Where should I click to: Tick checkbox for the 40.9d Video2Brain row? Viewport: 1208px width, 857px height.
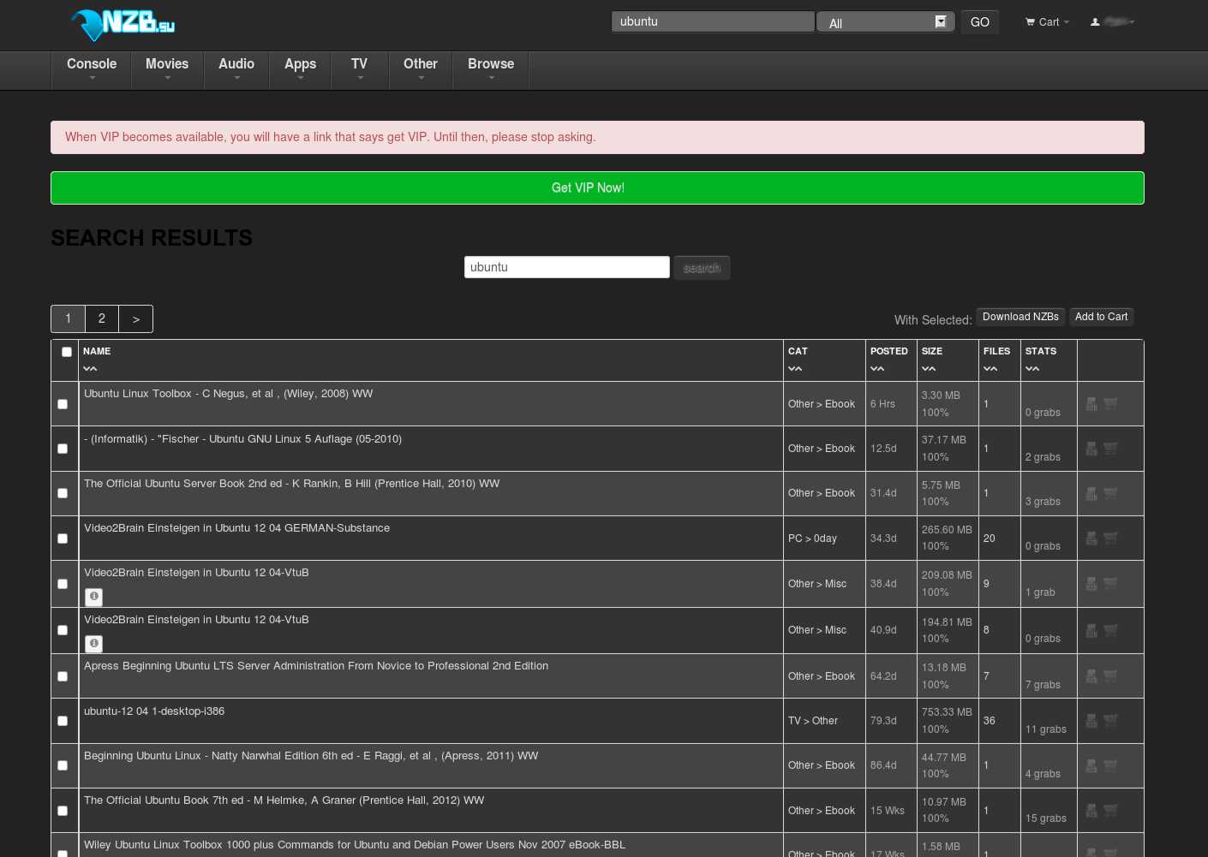(x=63, y=630)
